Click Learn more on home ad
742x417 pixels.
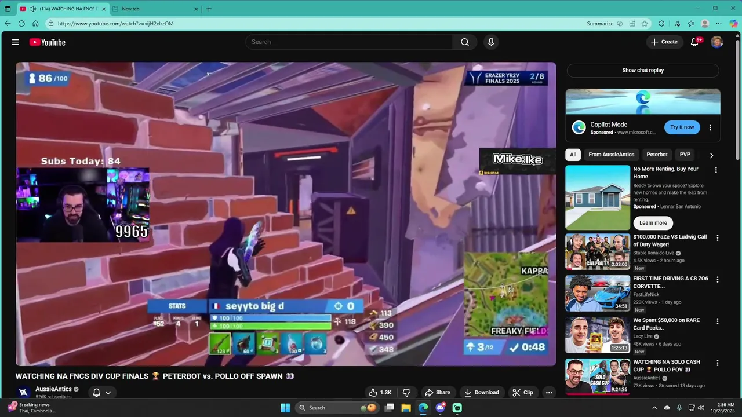point(653,223)
